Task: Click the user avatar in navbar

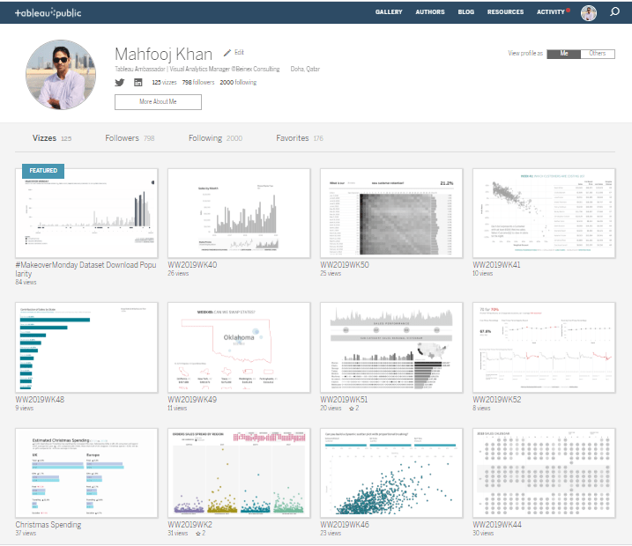Action: (589, 12)
